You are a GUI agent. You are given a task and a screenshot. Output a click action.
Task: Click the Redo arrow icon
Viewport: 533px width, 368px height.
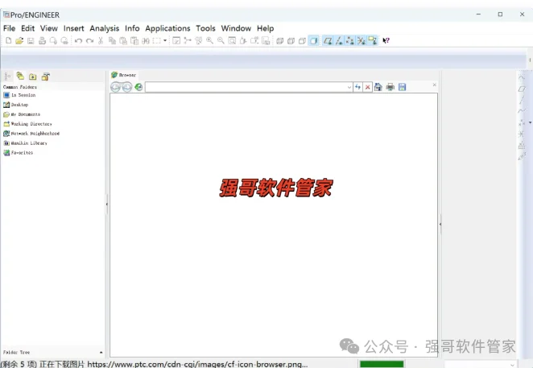tap(89, 41)
